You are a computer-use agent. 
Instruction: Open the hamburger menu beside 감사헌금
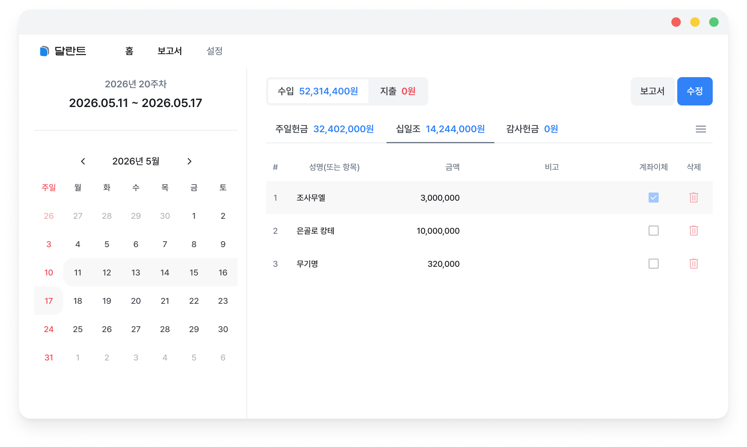click(701, 129)
